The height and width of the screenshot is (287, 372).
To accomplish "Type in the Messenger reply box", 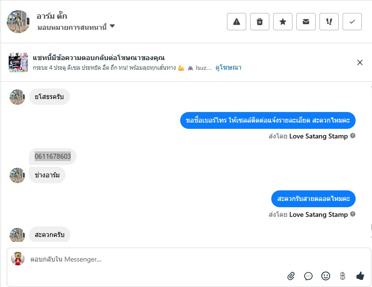I will pos(145,259).
